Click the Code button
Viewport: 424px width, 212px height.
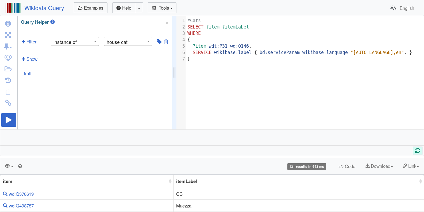(347, 166)
